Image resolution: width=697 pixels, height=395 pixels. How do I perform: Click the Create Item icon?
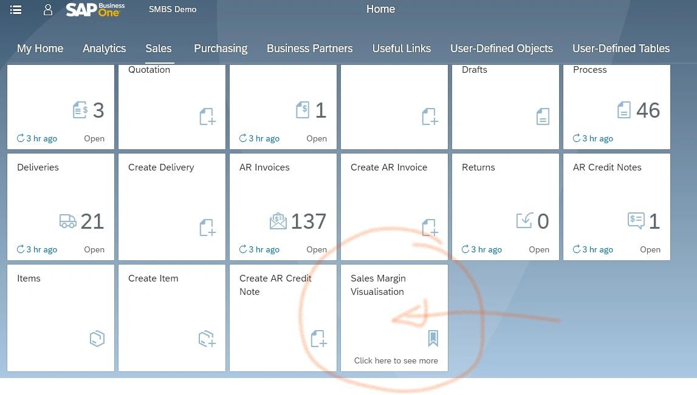pos(207,339)
